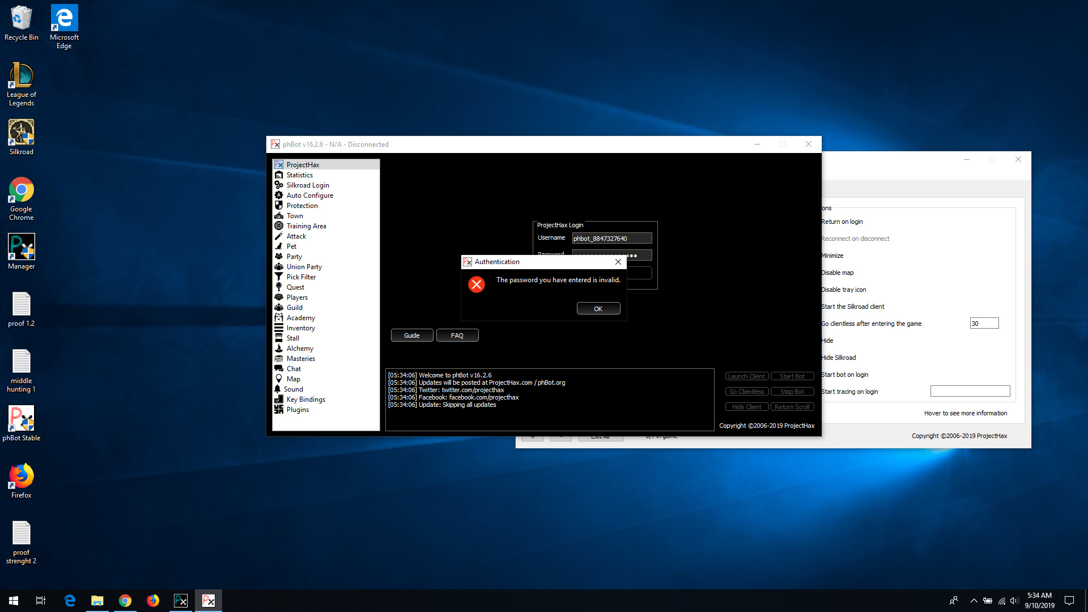The image size is (1088, 612).
Task: Toggle the Start bot on login label
Action: point(845,375)
